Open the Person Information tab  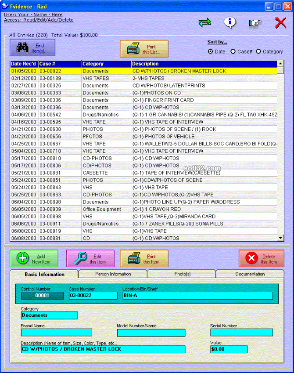click(113, 274)
